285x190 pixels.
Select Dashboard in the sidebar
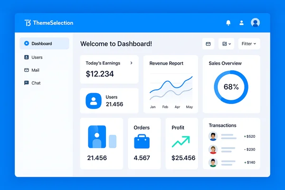44,44
